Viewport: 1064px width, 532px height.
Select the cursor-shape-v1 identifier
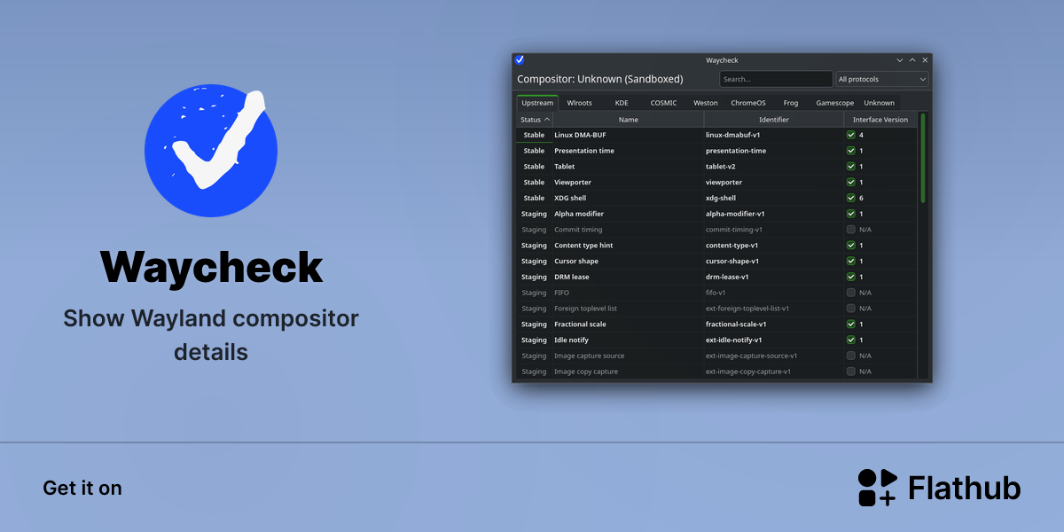point(774,262)
